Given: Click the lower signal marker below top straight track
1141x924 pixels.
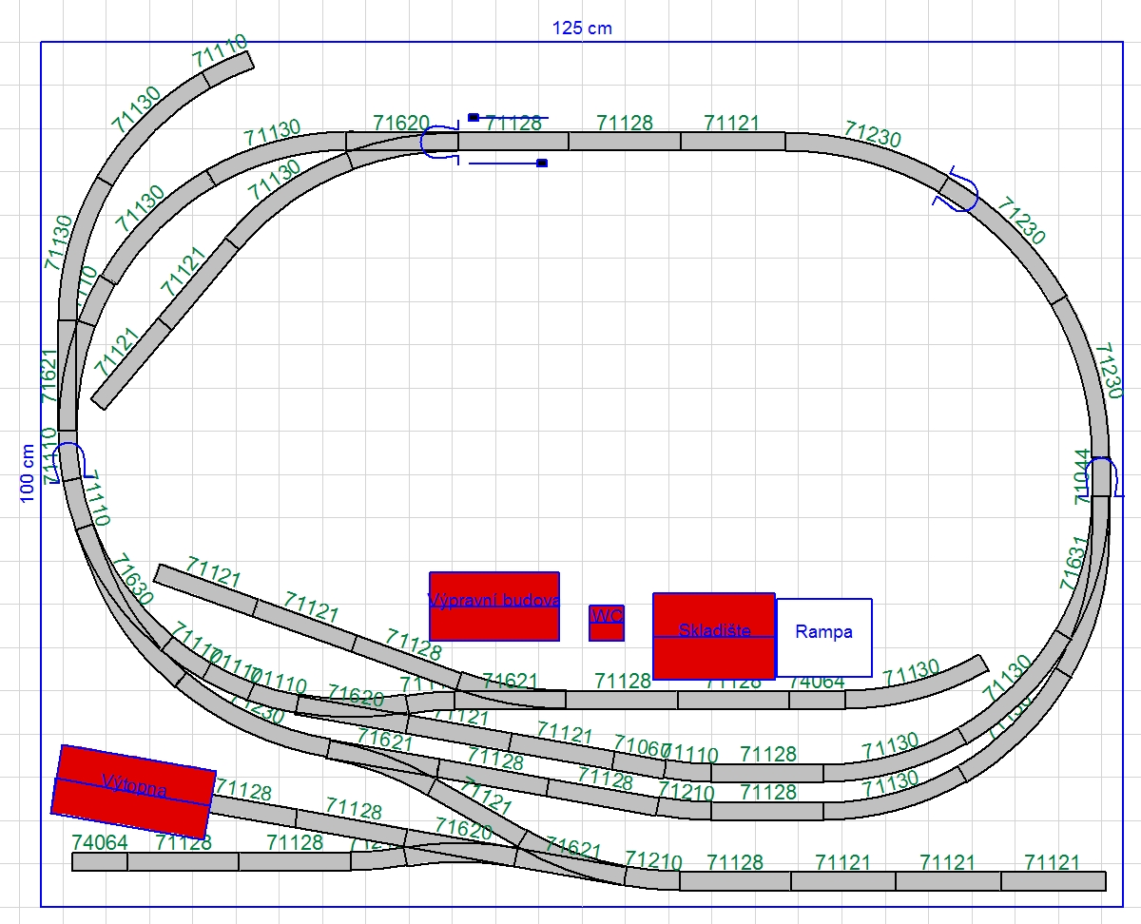Looking at the screenshot, I should click(x=542, y=164).
